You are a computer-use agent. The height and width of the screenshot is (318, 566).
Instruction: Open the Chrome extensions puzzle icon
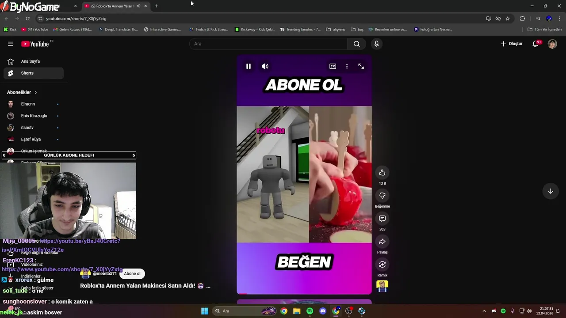pyautogui.click(x=523, y=19)
